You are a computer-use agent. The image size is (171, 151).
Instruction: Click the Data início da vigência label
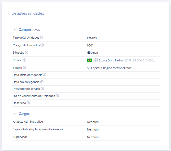tap(27, 75)
